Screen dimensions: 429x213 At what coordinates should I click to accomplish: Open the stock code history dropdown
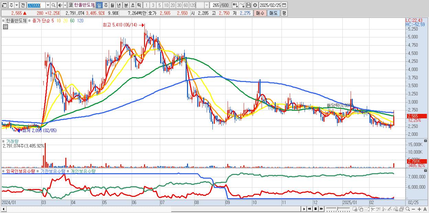point(48,5)
